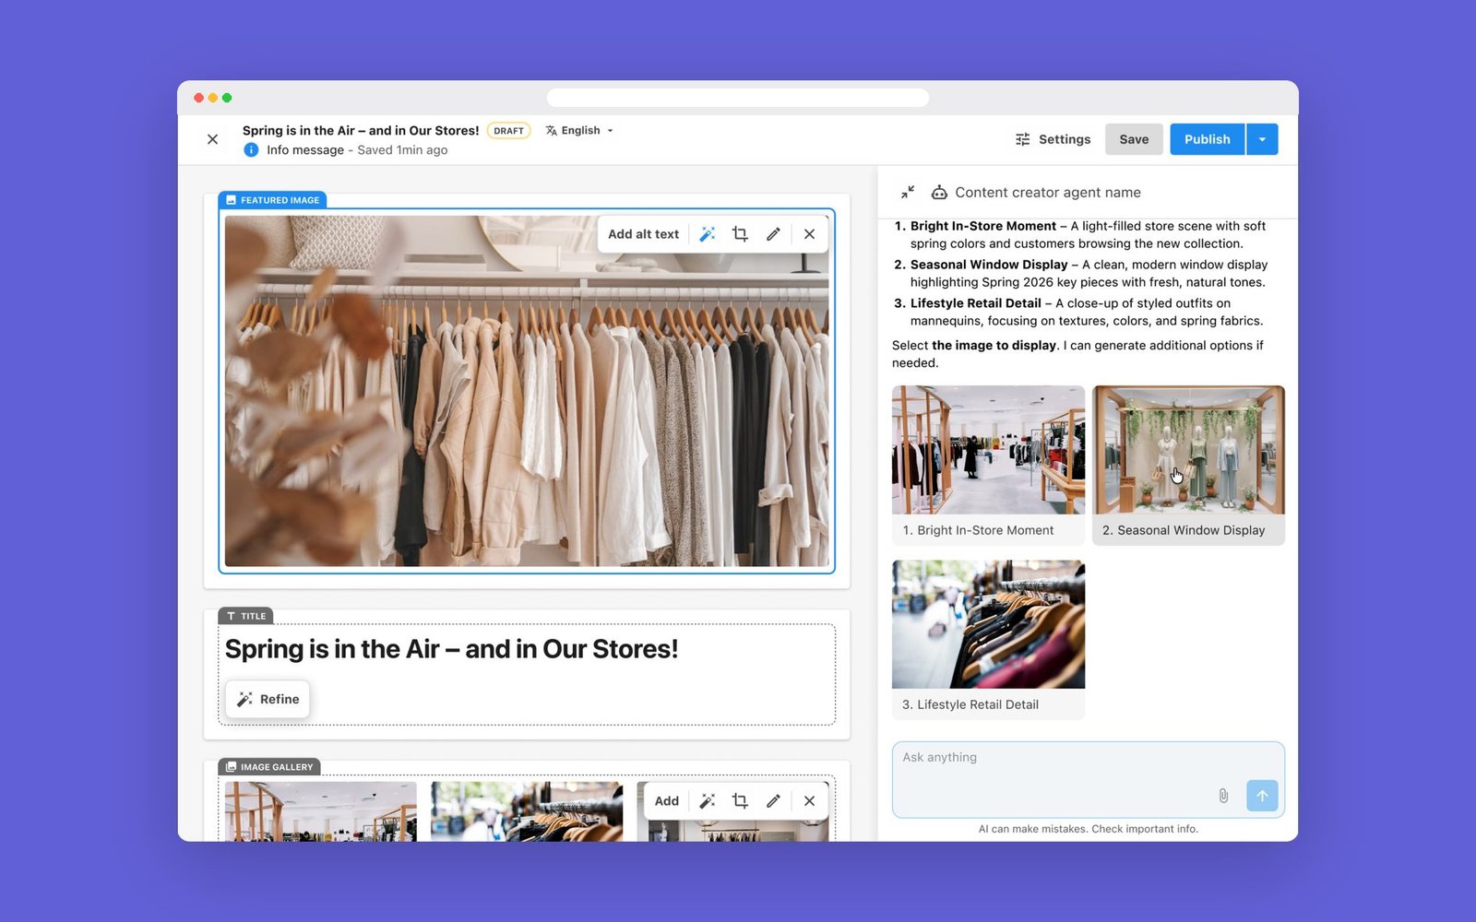Select the second gallery clothing rack thumbnail

coord(527,811)
